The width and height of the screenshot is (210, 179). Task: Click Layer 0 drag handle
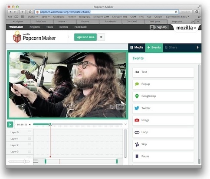point(30,132)
